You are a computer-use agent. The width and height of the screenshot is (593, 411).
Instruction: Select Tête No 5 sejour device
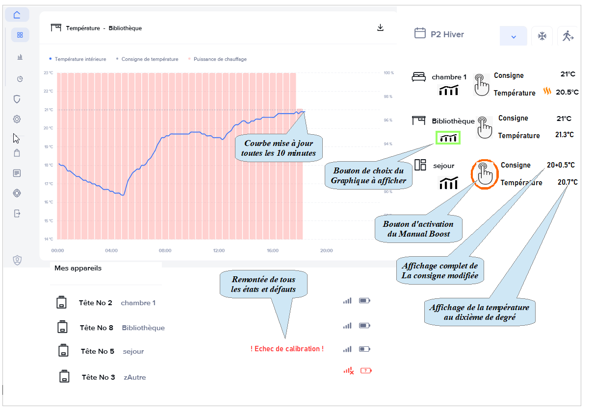(98, 351)
